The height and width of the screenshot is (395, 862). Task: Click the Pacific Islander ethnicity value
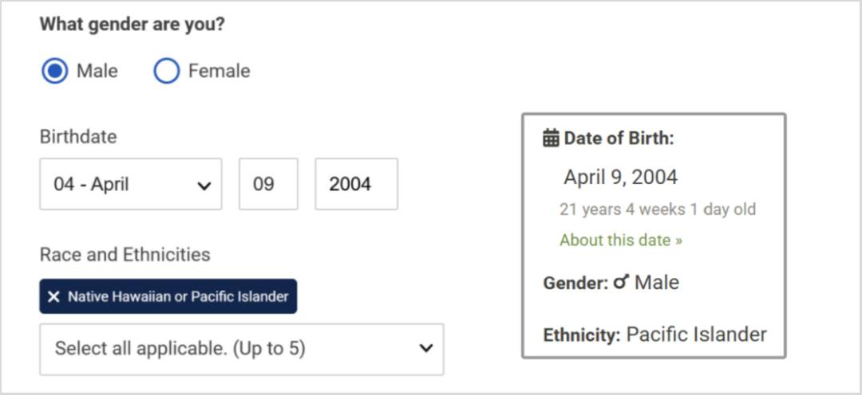pyautogui.click(x=697, y=334)
